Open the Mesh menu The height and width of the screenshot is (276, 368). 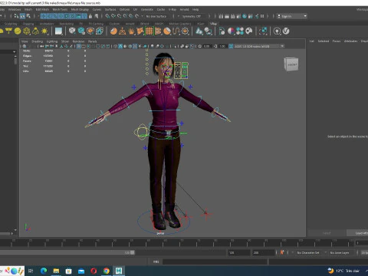click(x=28, y=9)
